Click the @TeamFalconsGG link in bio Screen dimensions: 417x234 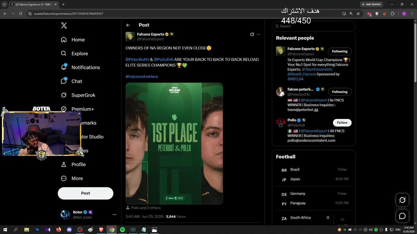(317, 69)
